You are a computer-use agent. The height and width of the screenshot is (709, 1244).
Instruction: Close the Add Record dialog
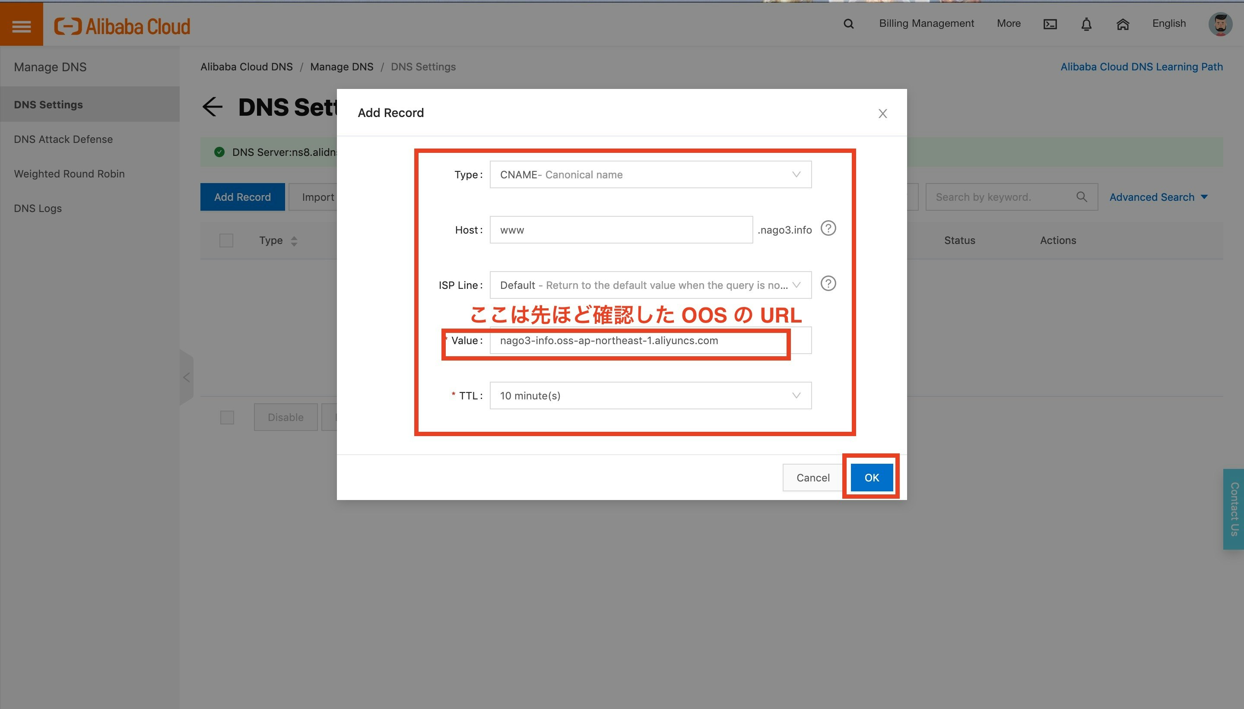882,114
